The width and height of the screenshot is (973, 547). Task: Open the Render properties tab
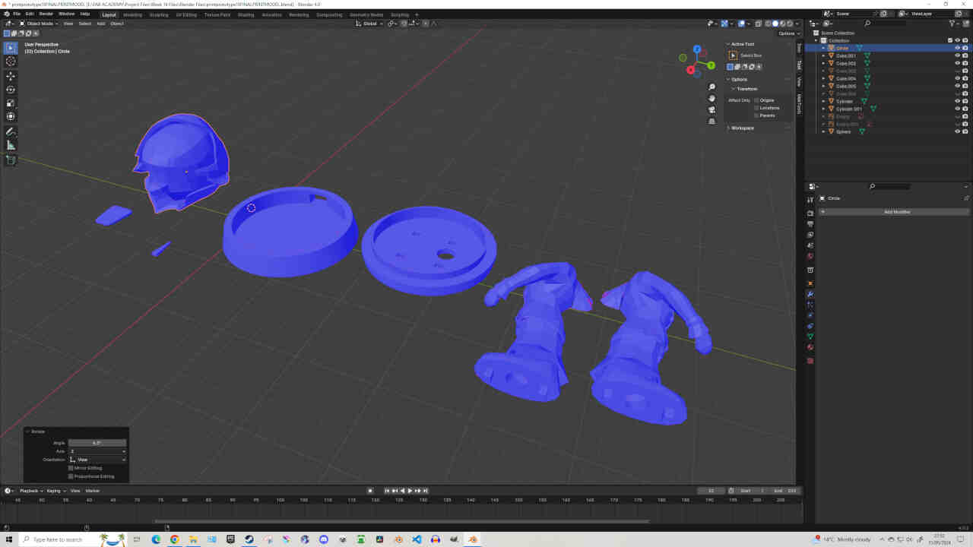810,213
